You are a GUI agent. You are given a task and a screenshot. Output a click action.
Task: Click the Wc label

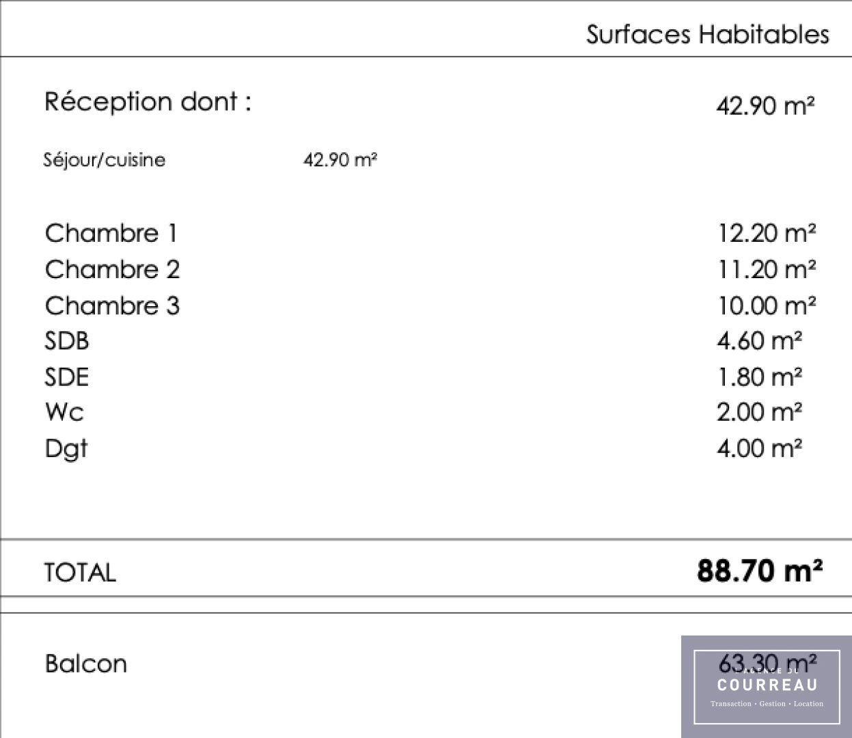click(x=64, y=413)
